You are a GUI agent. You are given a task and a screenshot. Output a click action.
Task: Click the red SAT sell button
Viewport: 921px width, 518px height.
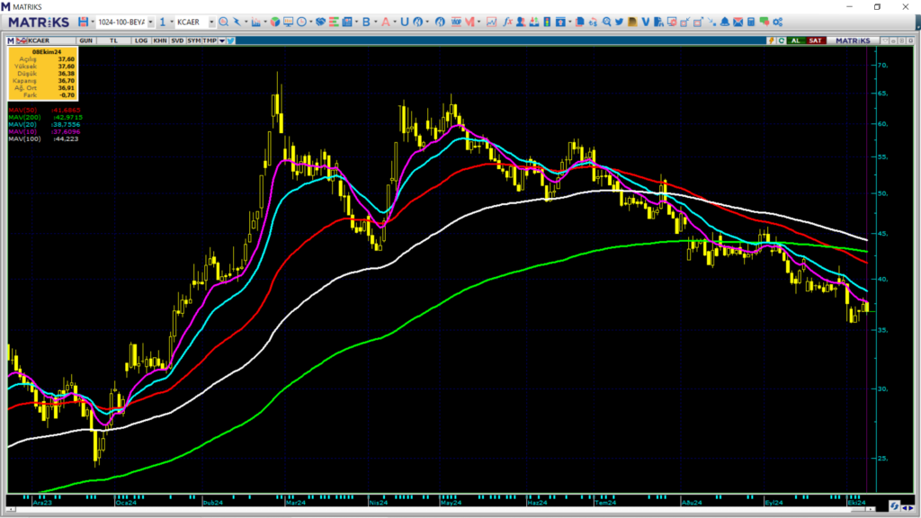[815, 40]
